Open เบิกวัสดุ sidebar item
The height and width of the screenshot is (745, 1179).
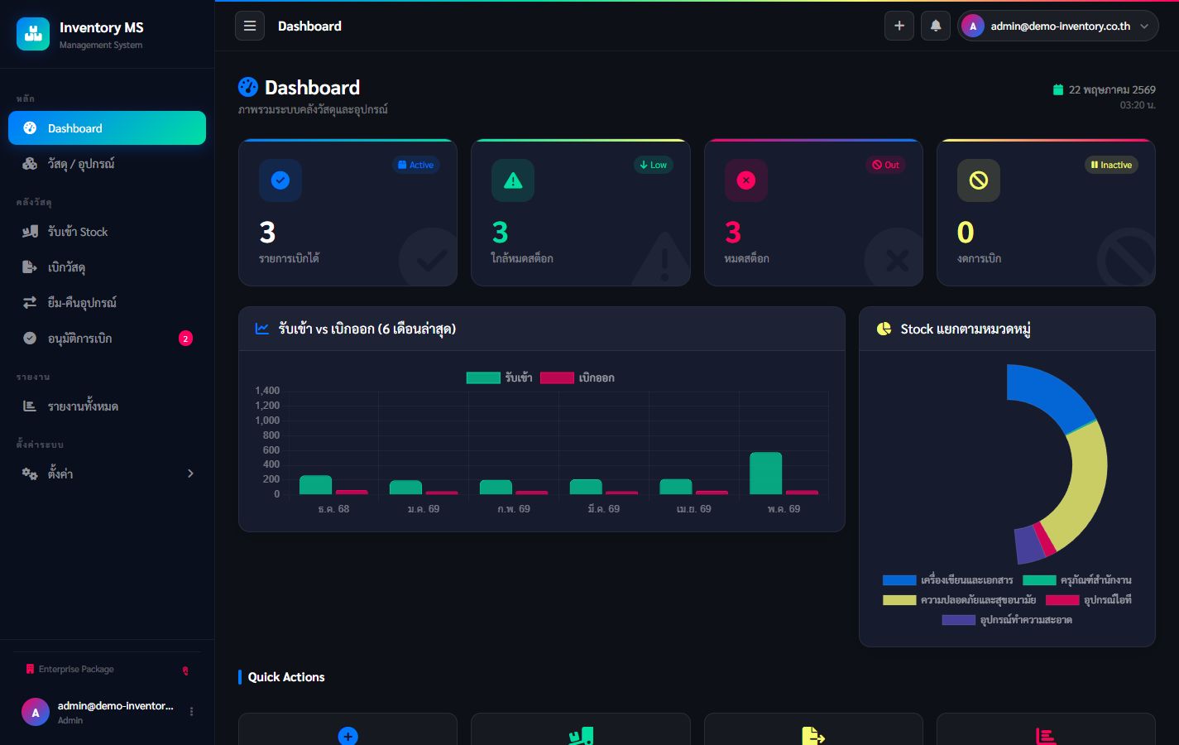click(107, 267)
